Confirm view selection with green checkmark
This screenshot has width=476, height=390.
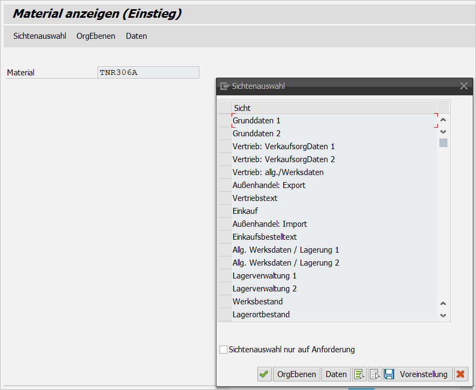pyautogui.click(x=264, y=374)
